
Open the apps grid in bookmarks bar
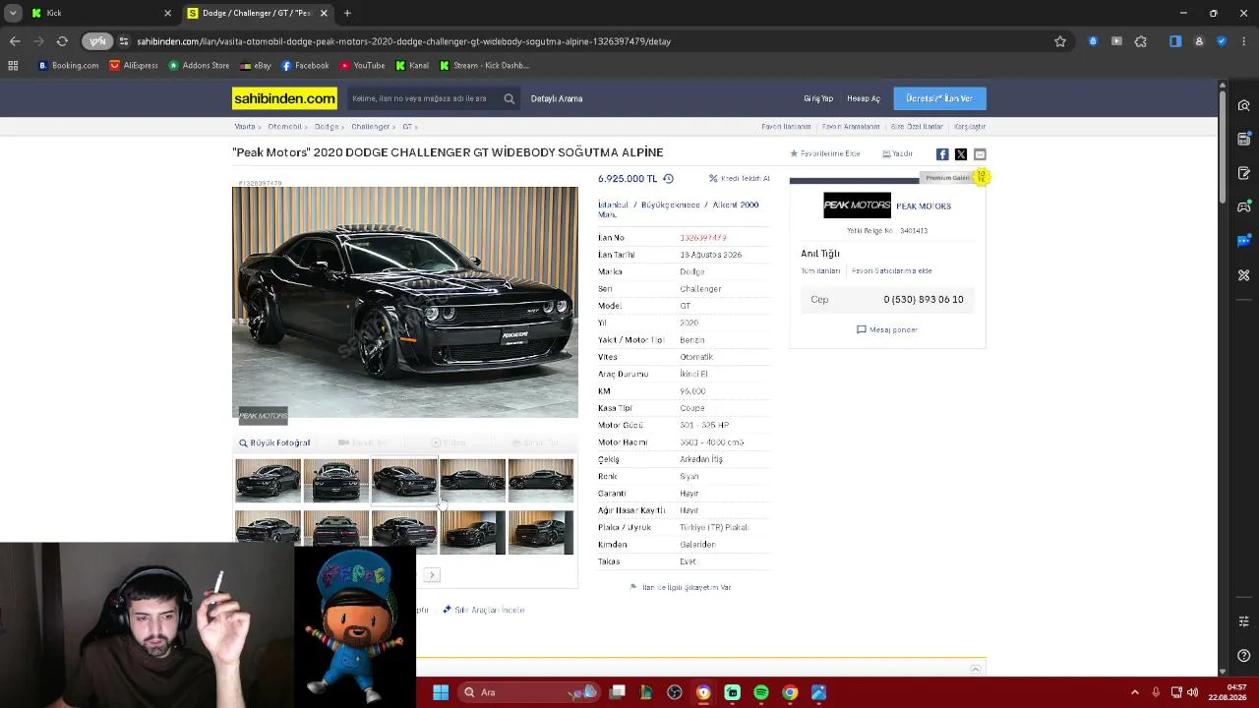coord(13,66)
